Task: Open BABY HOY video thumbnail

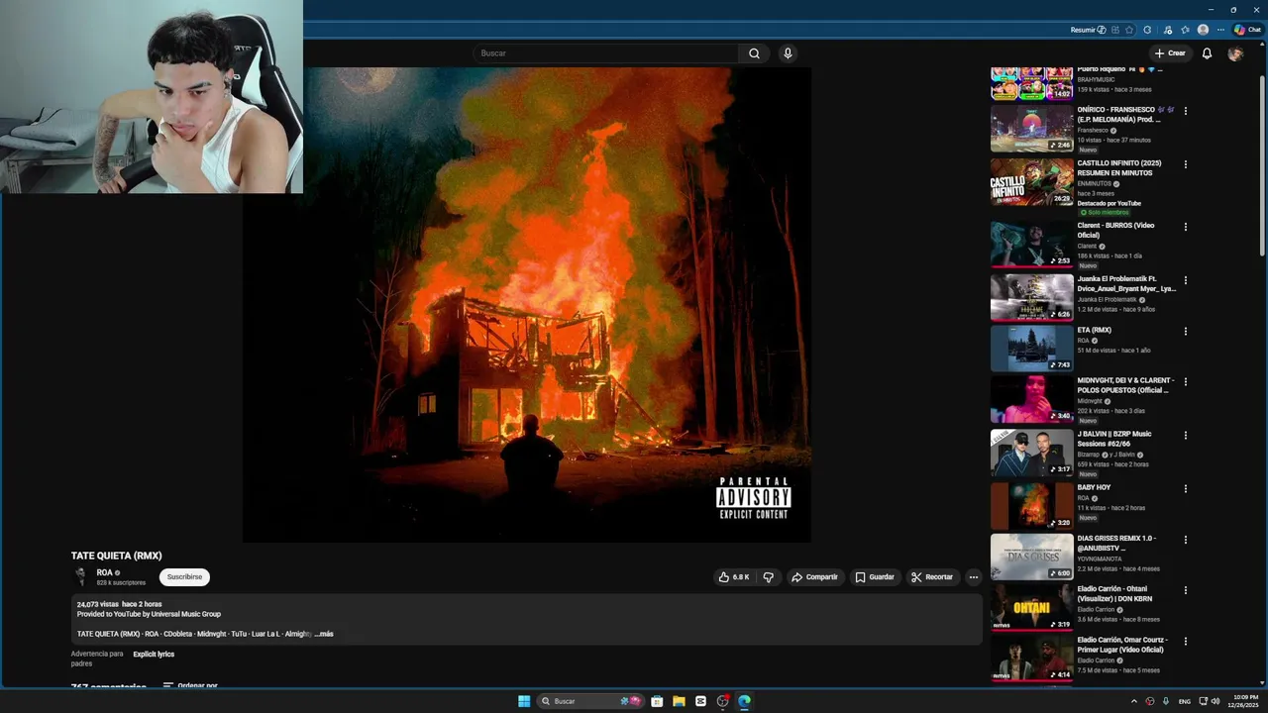Action: pyautogui.click(x=1031, y=505)
